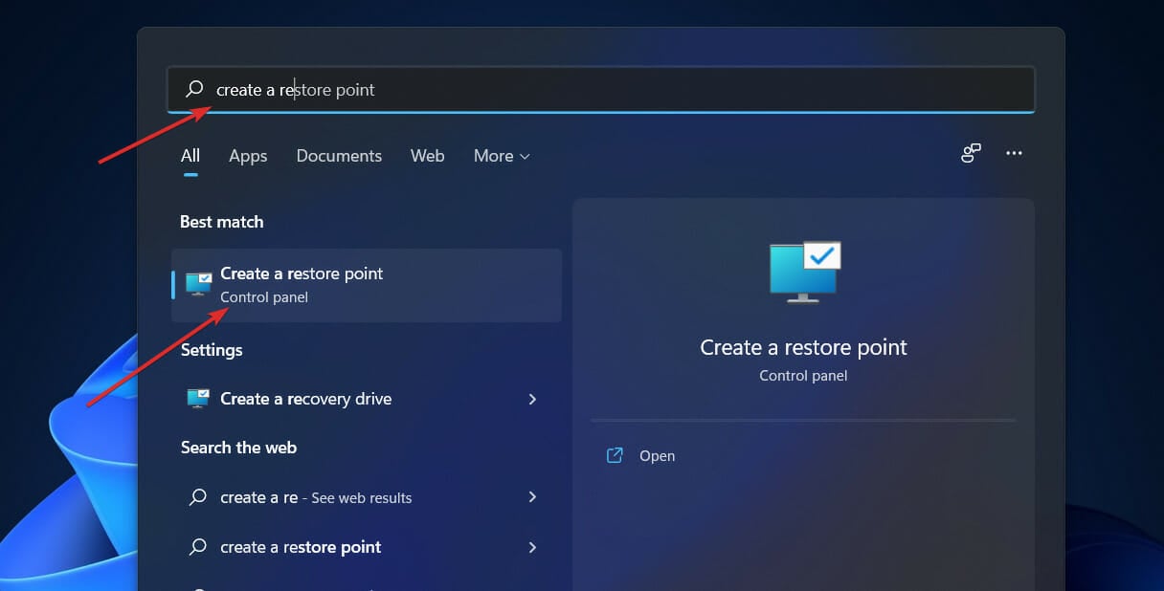1164x591 pixels.
Task: Switch to the All filter tab
Action: [x=190, y=156]
